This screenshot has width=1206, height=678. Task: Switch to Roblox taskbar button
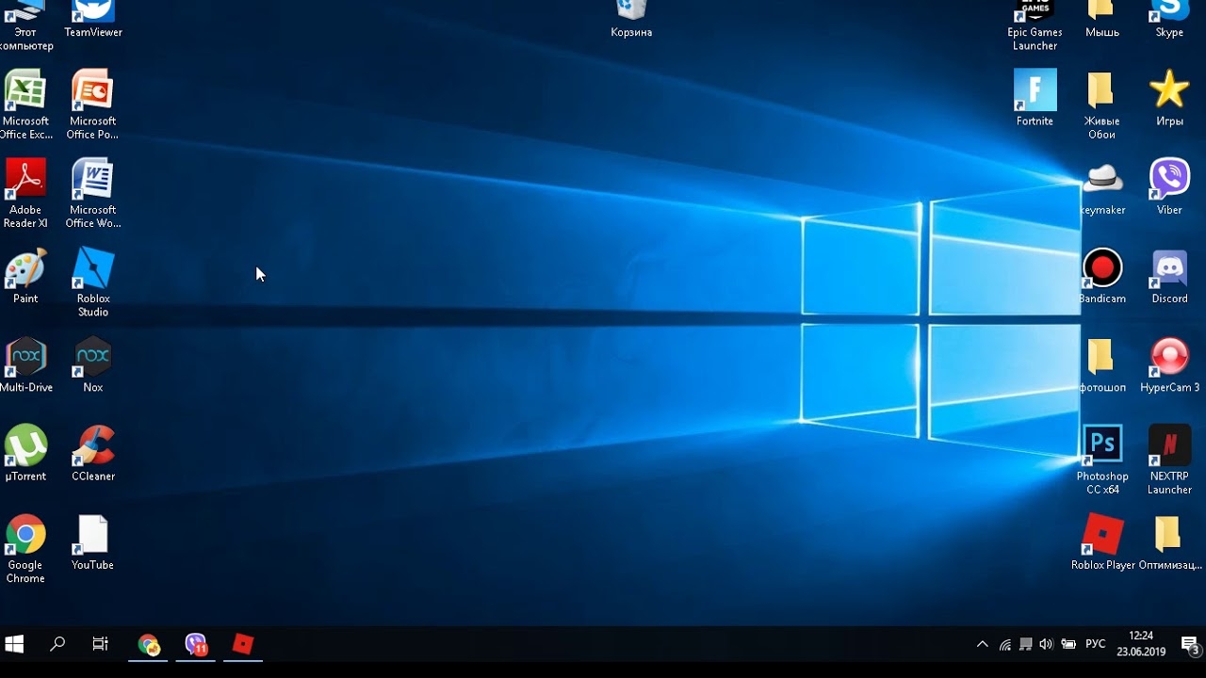click(243, 644)
